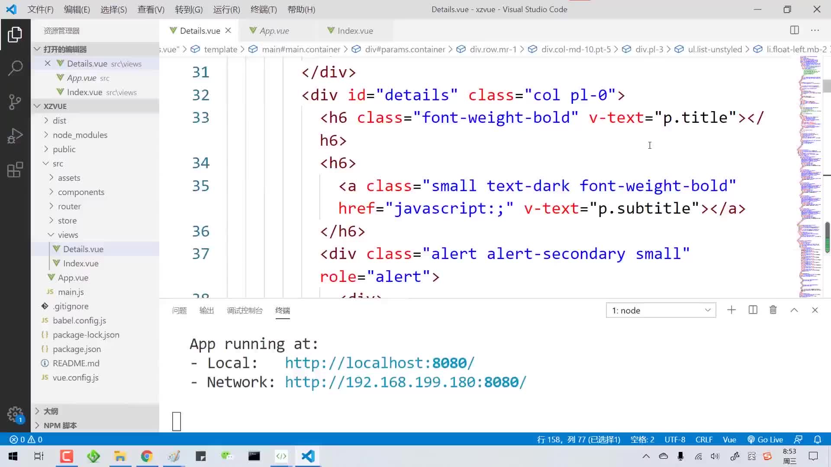Click the Split Editor icon in top right
This screenshot has height=467, width=831.
[x=795, y=30]
